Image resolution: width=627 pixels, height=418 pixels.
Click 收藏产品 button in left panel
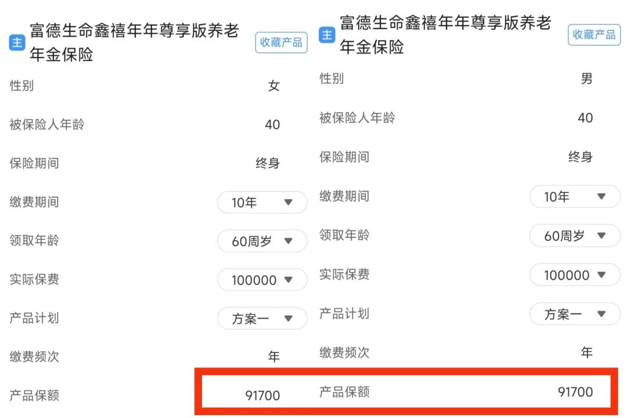(281, 42)
